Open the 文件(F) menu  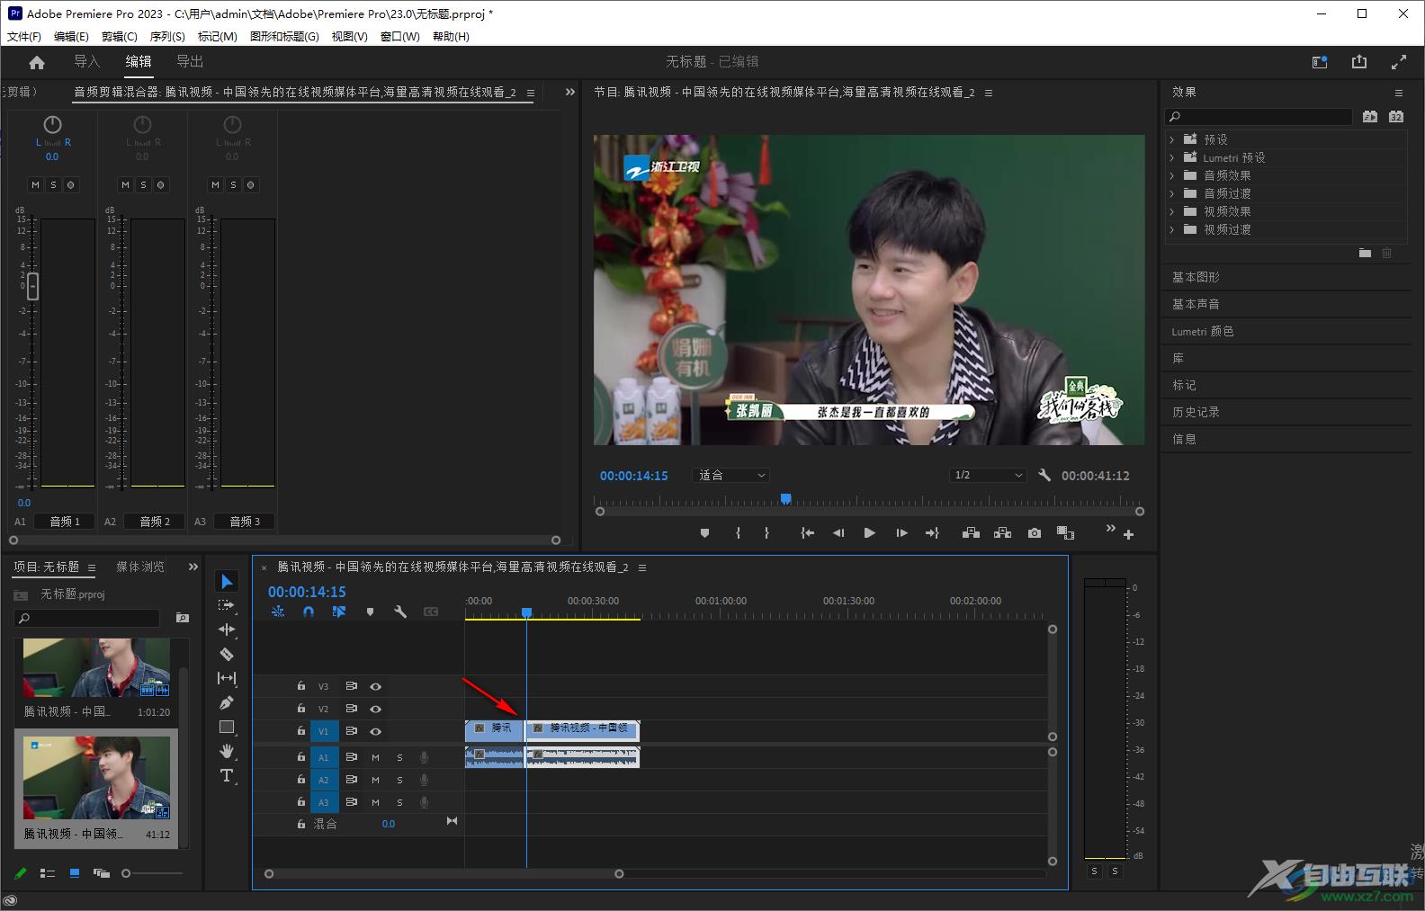pos(24,37)
